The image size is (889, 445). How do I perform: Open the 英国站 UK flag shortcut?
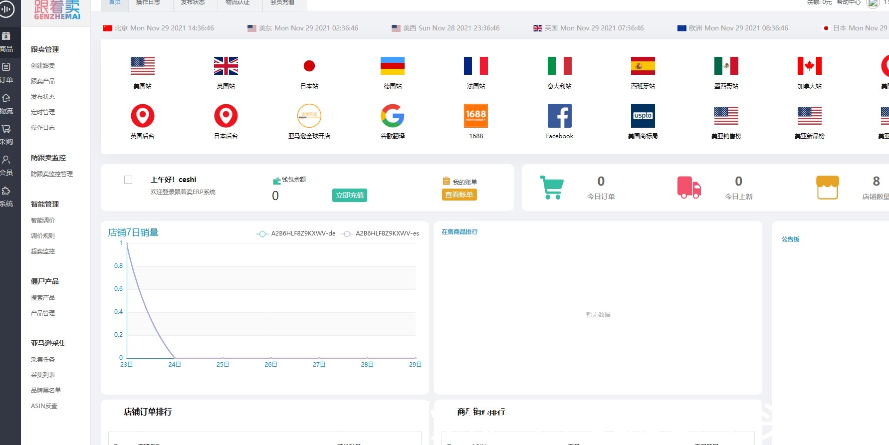pyautogui.click(x=226, y=66)
